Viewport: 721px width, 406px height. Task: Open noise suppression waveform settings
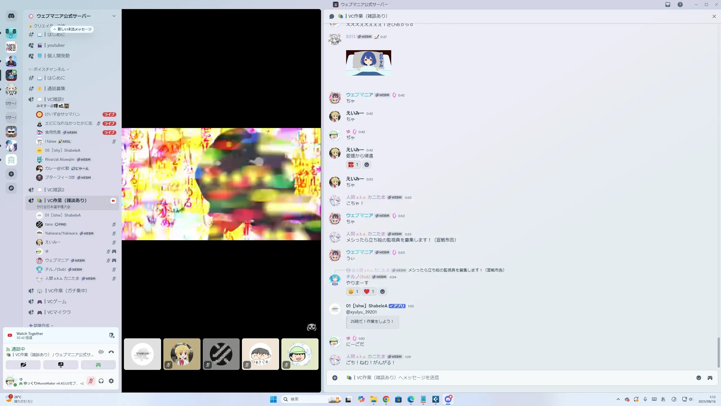[101, 352]
